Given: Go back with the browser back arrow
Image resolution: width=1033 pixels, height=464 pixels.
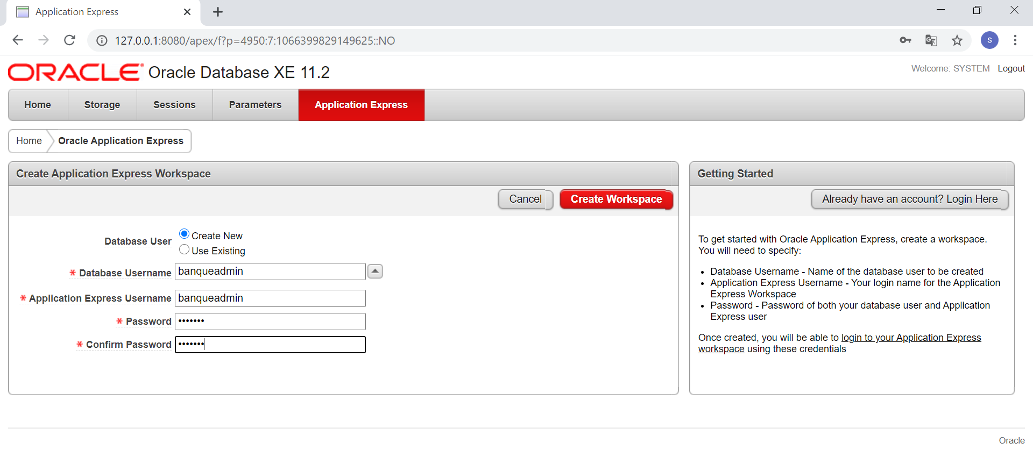Looking at the screenshot, I should click(x=18, y=40).
